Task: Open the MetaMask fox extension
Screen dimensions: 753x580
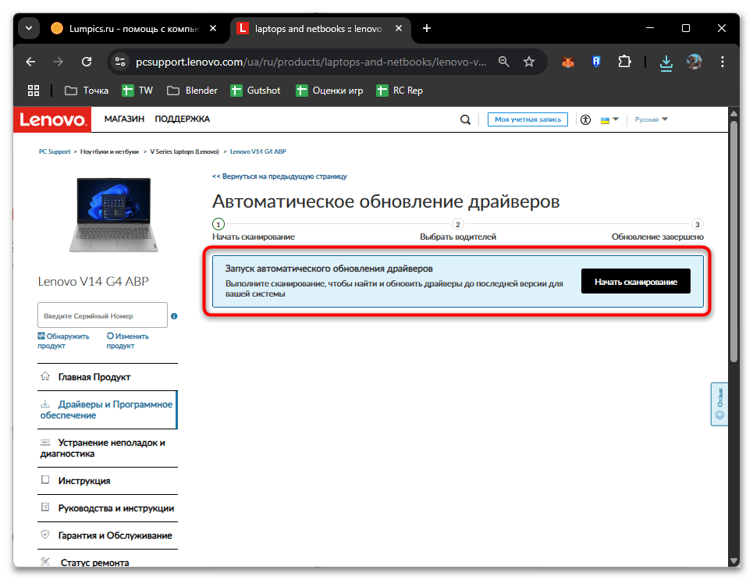Action: click(x=568, y=62)
